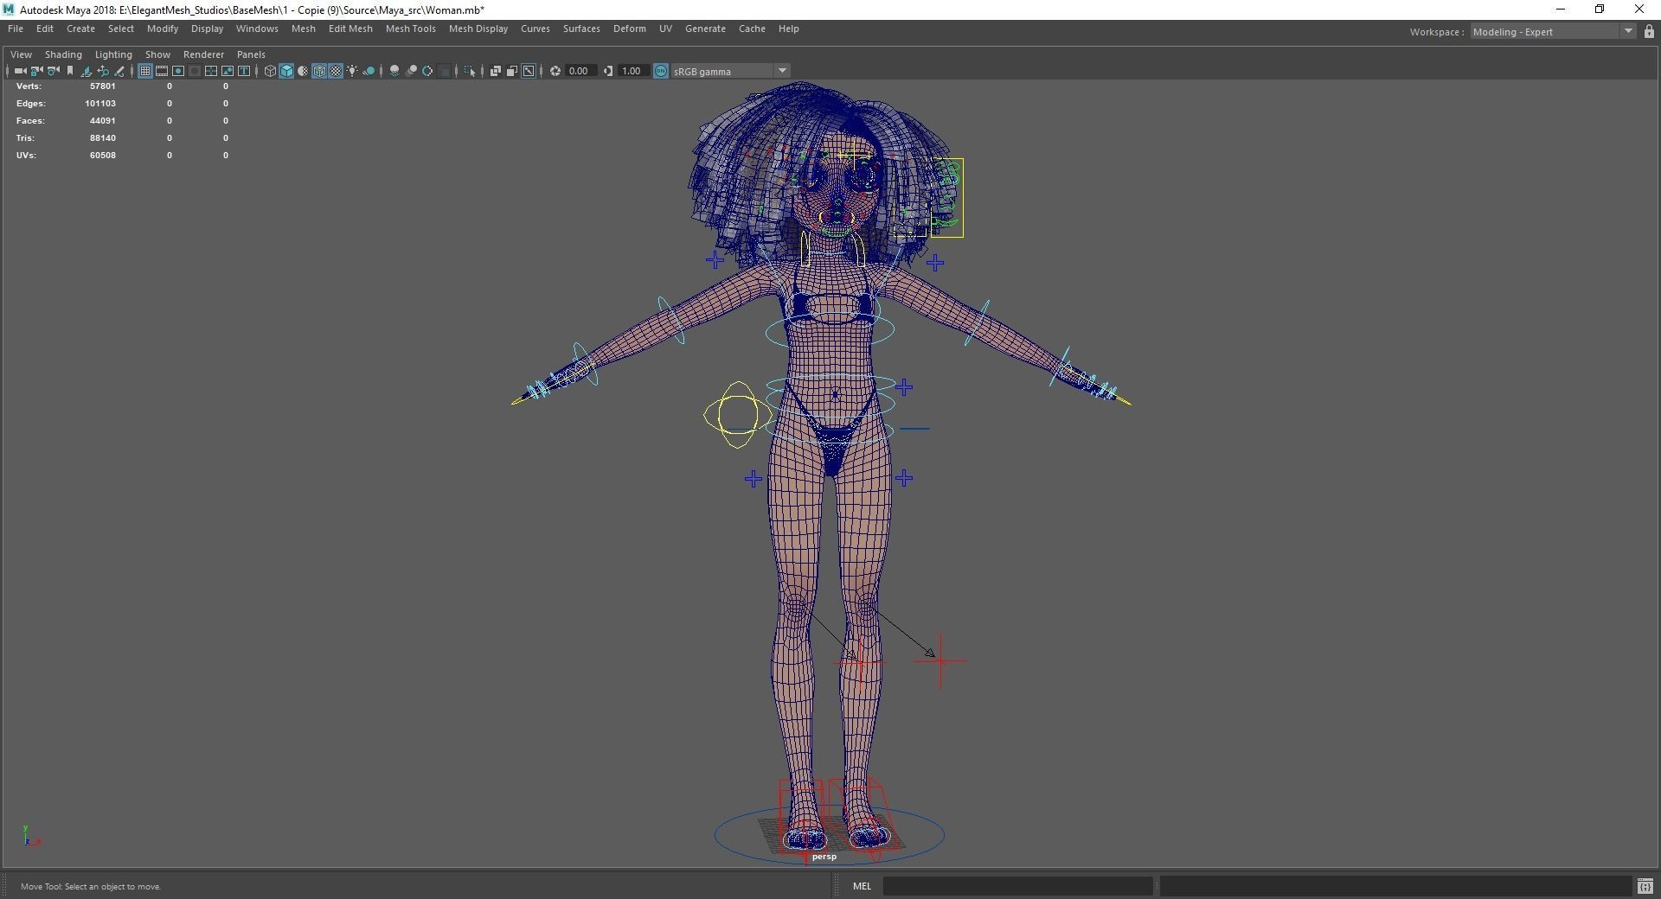1661x899 pixels.
Task: Click the Use All Lights icon
Action: coord(352,71)
